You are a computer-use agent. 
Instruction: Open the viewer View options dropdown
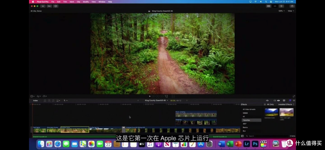tap(291, 11)
